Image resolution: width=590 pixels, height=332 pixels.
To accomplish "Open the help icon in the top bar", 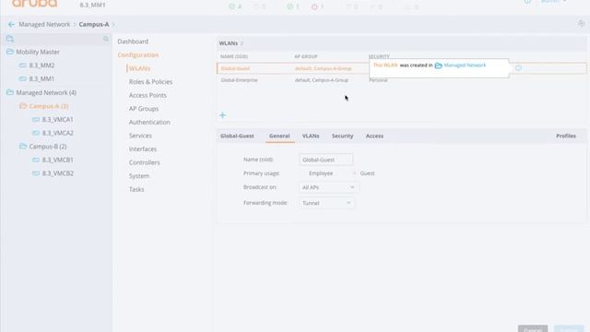I will pyautogui.click(x=527, y=2).
